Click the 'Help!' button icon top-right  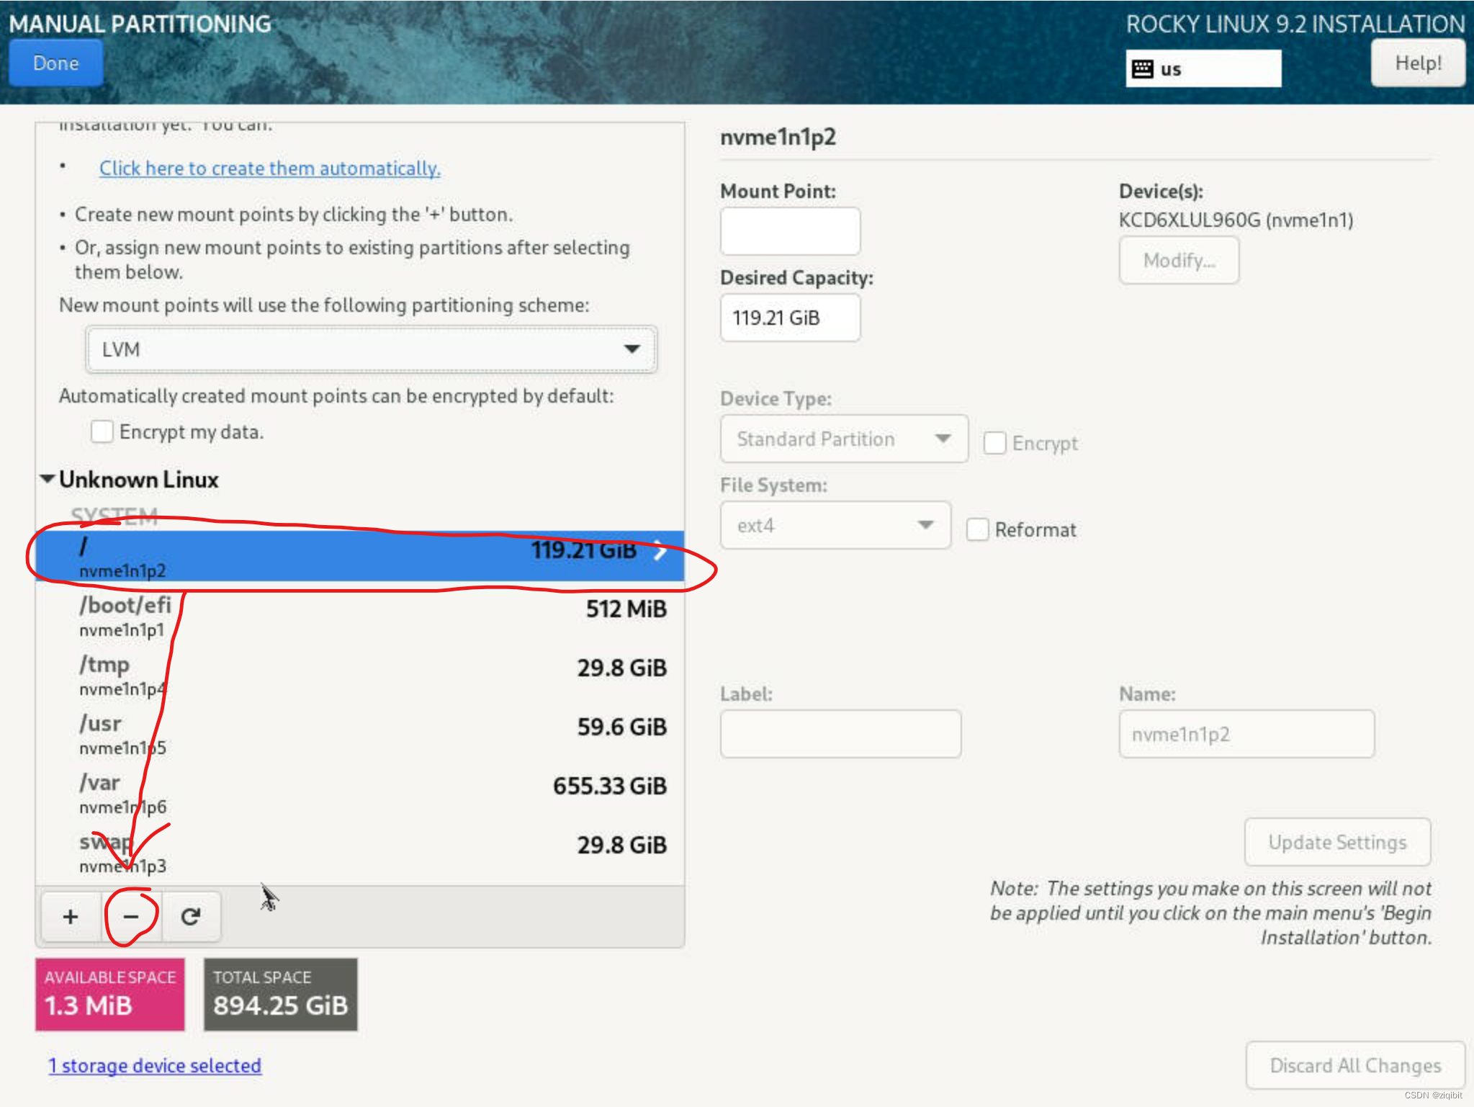1419,63
